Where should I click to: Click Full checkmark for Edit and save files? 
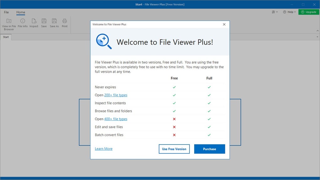209,127
